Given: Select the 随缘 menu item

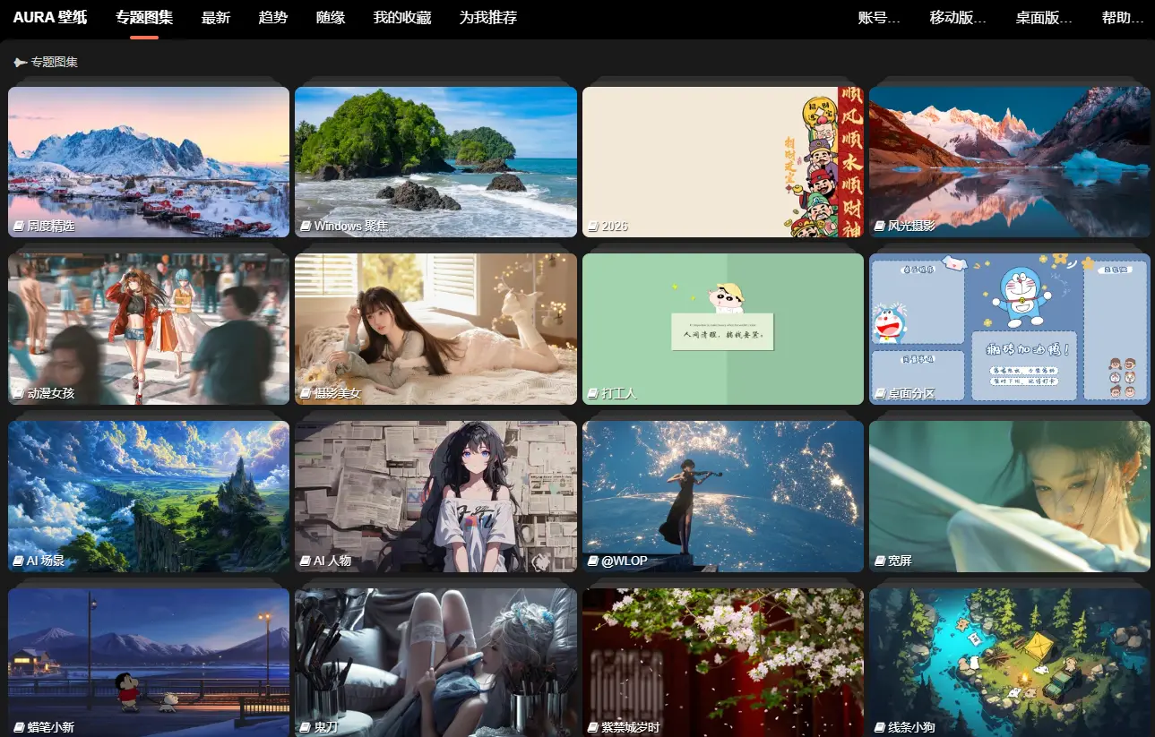Looking at the screenshot, I should coord(331,17).
